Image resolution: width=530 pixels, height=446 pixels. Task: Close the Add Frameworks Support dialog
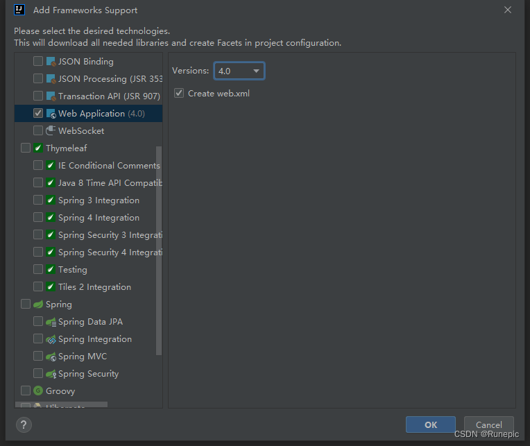pos(507,10)
